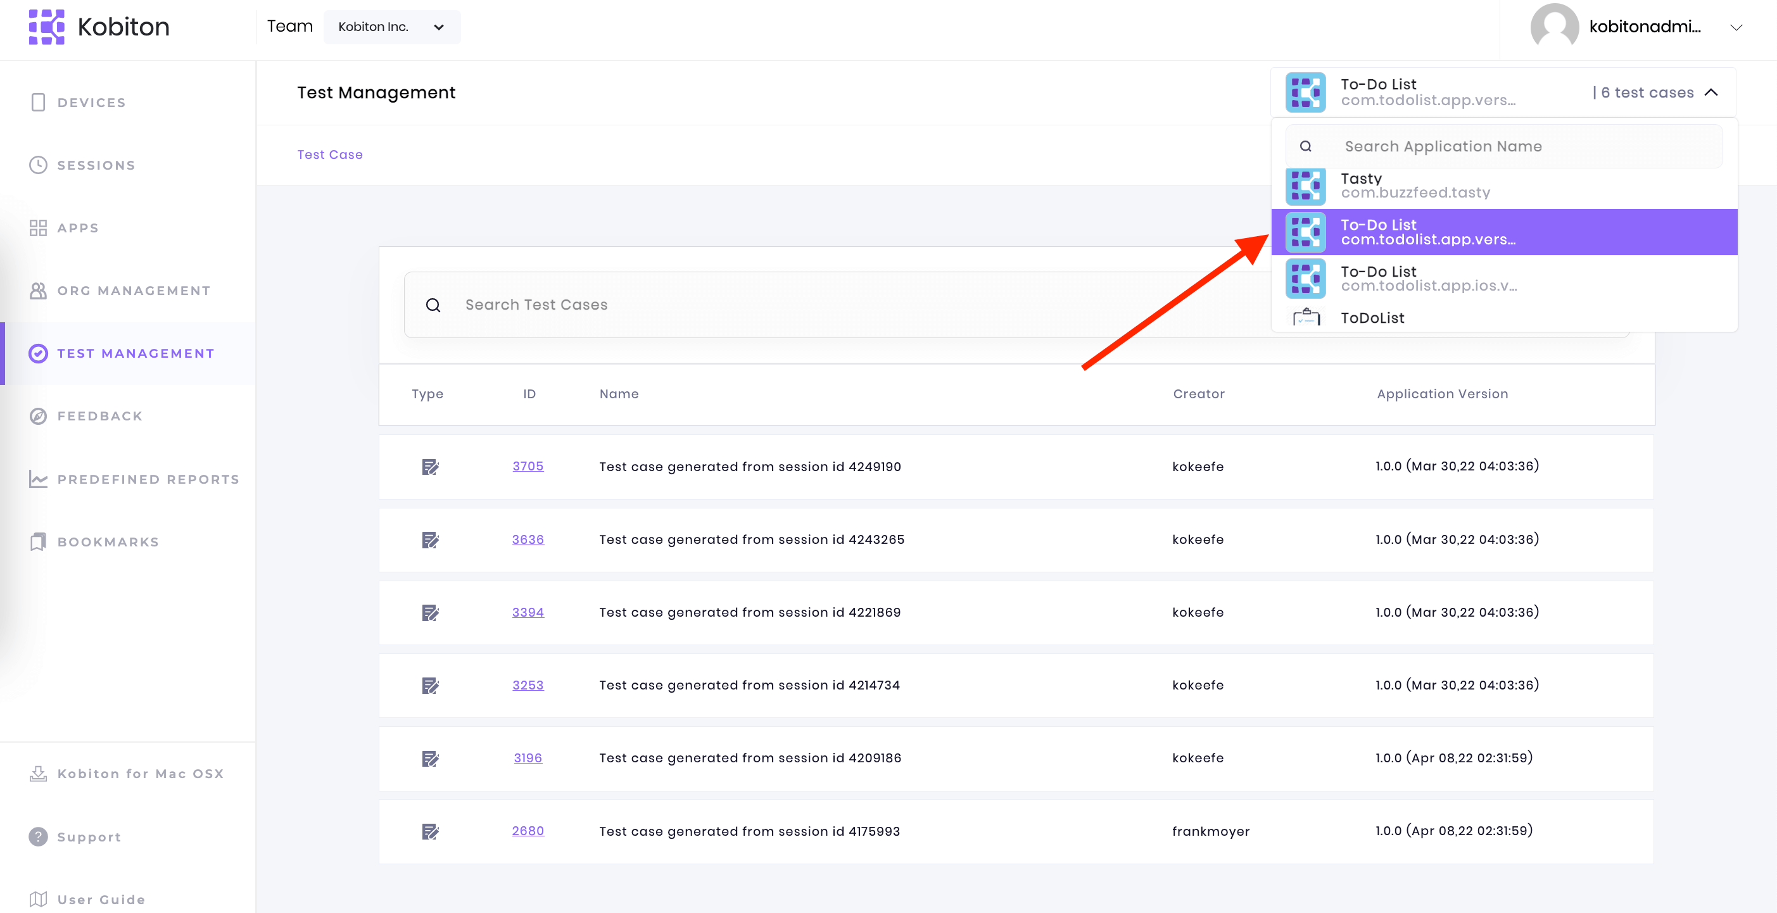Open the Apps grid icon
The image size is (1777, 913).
click(x=38, y=227)
